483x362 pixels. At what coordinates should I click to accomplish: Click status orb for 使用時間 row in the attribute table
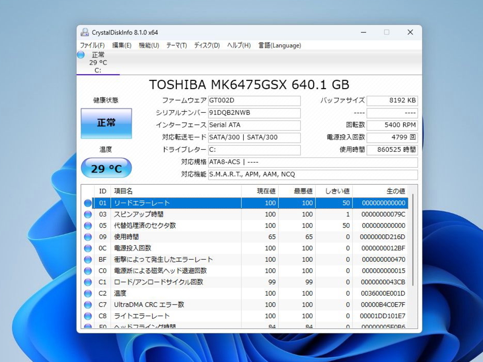pyautogui.click(x=88, y=237)
